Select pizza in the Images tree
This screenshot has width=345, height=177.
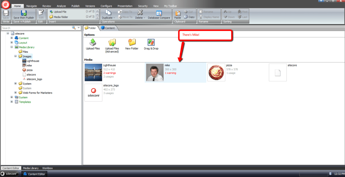29,70
